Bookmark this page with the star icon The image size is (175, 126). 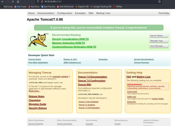click(159, 2)
